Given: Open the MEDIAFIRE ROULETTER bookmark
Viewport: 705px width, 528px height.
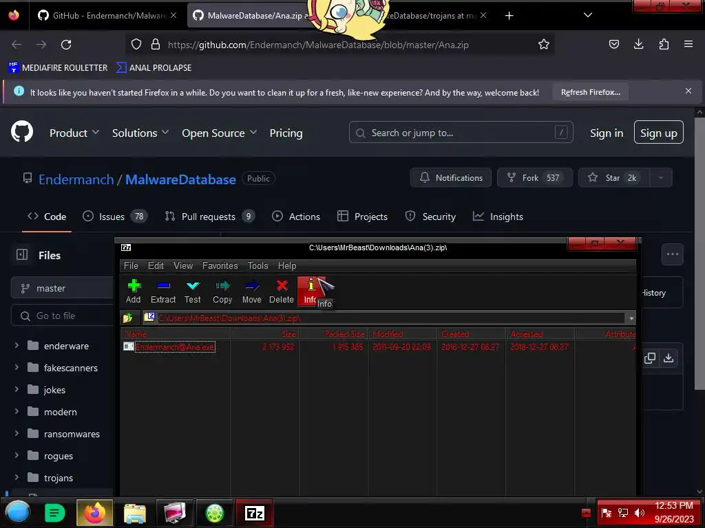Looking at the screenshot, I should (x=58, y=68).
